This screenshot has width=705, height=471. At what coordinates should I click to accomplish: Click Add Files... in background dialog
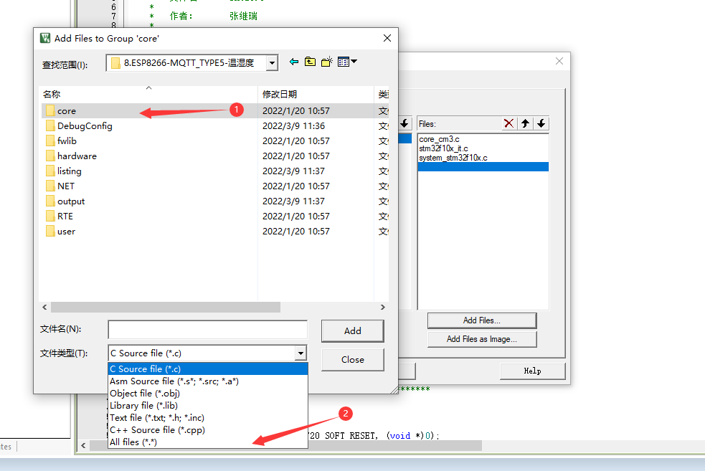tap(482, 320)
